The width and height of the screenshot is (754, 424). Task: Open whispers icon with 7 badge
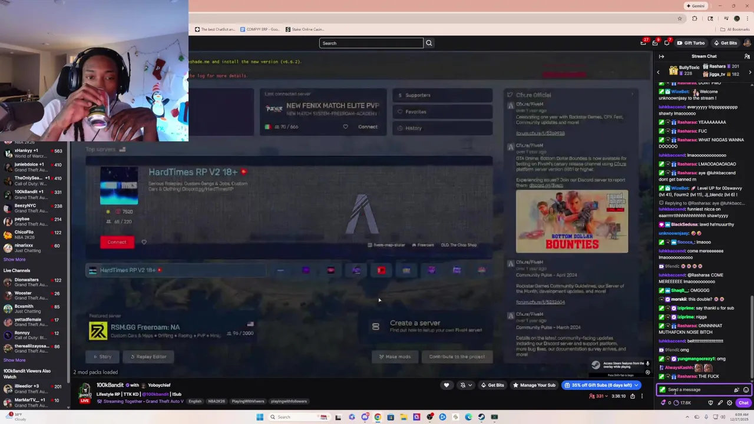point(667,43)
